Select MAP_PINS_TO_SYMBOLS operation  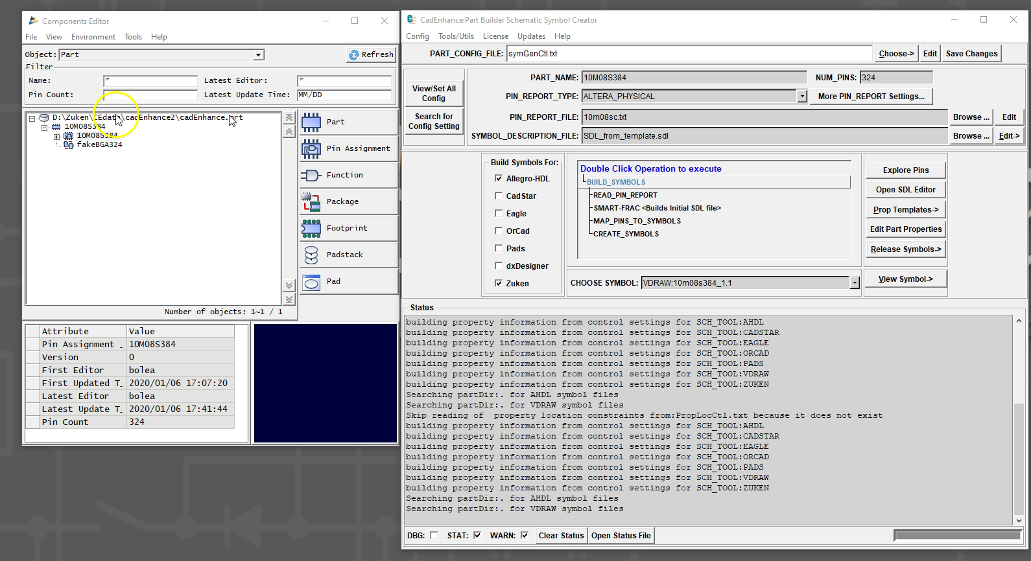(x=637, y=221)
